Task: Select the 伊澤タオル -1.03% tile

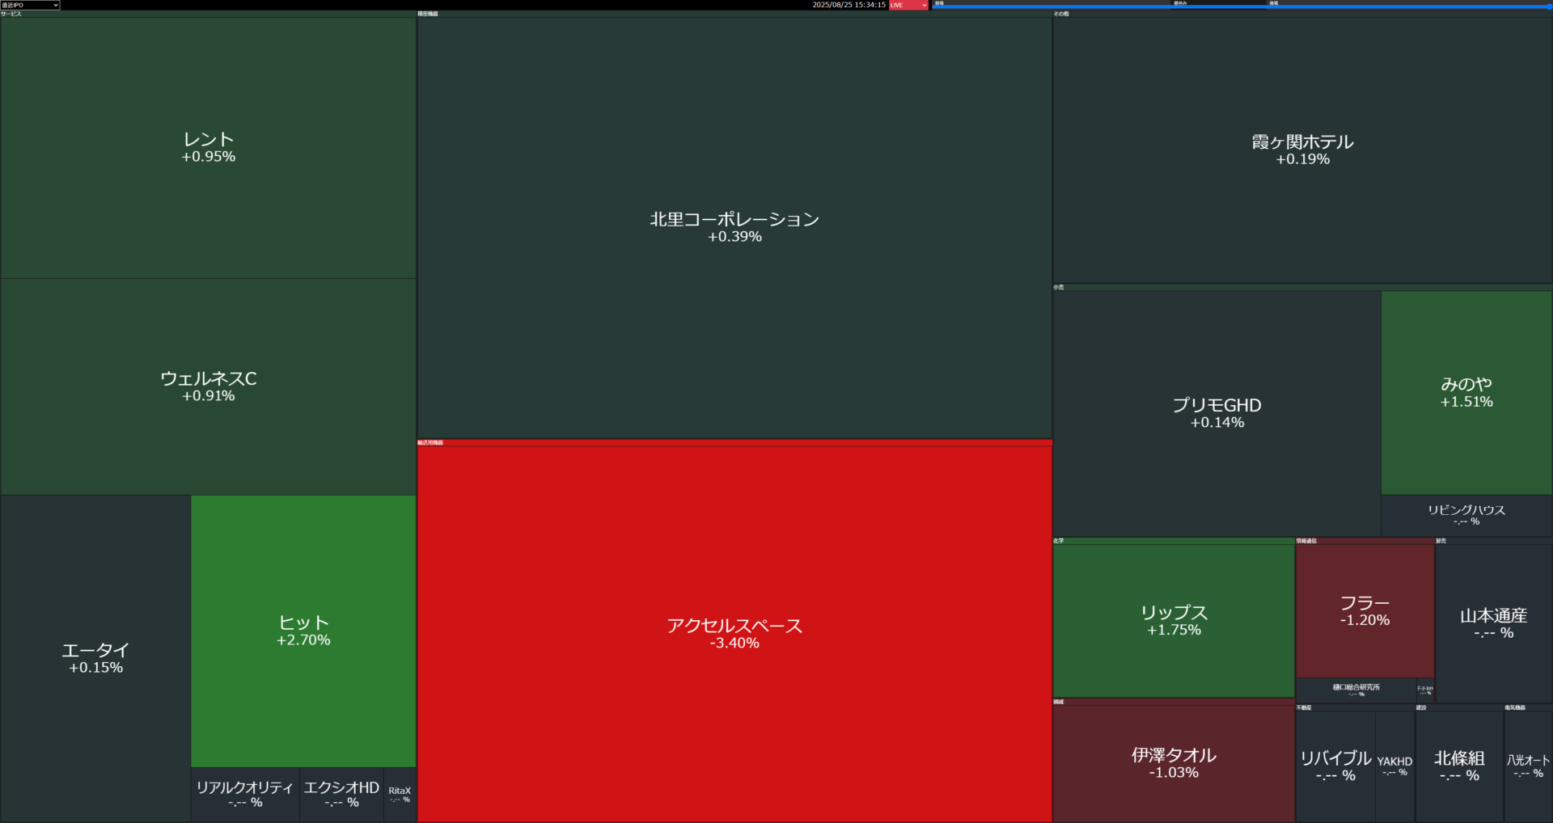Action: tap(1174, 763)
